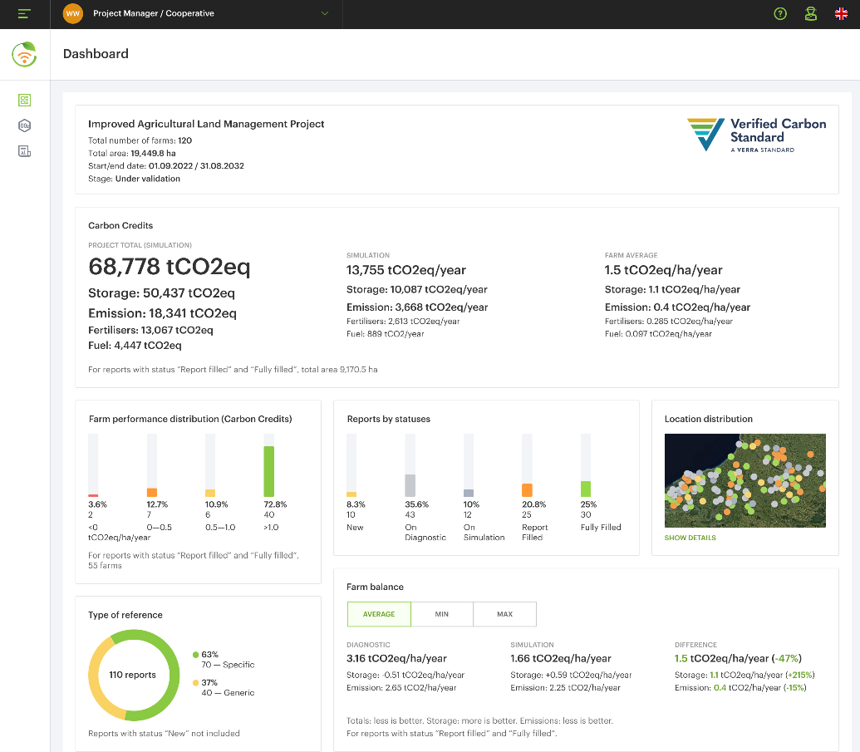Screen dimensions: 860x752
Task: Click 'Fertilisers: 13,067 tCO2eq' value
Action: pos(151,330)
